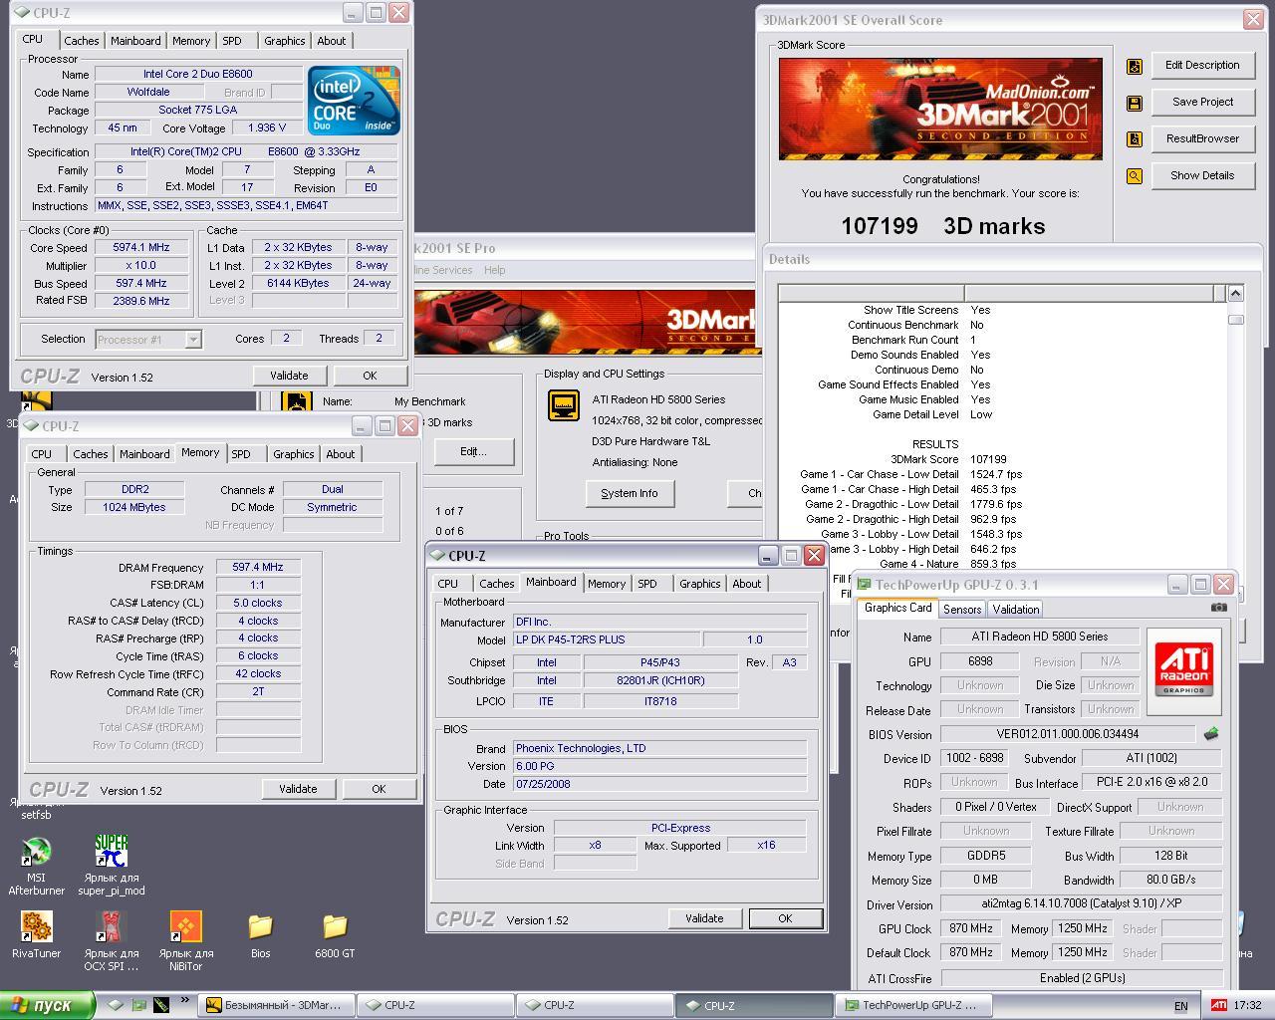Screen dimensions: 1275x1020
Task: Select SPD tab in Memory CPU-Z window
Action: 241,454
